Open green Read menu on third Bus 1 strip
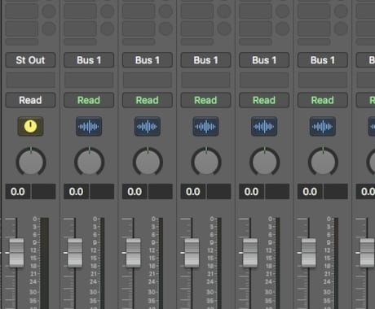The width and height of the screenshot is (375, 309). coord(205,100)
